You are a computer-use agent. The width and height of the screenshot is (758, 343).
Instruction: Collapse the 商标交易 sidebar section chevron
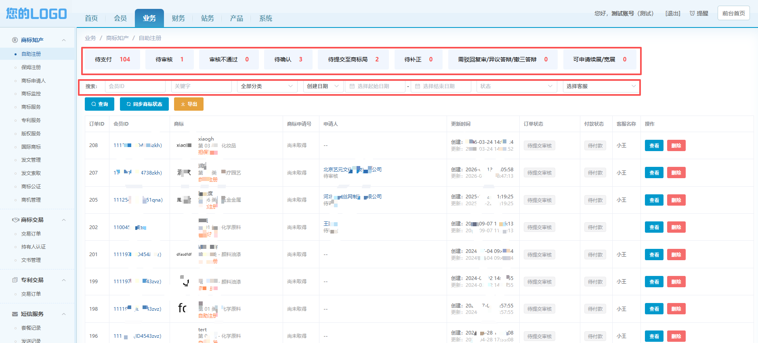[64, 220]
